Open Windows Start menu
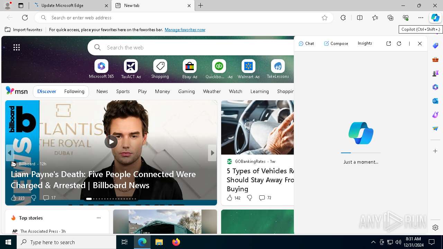 click(x=8, y=242)
